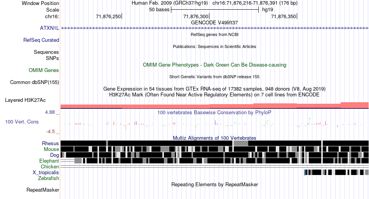Click the Rhesus black alignment bar

(x=215, y=143)
